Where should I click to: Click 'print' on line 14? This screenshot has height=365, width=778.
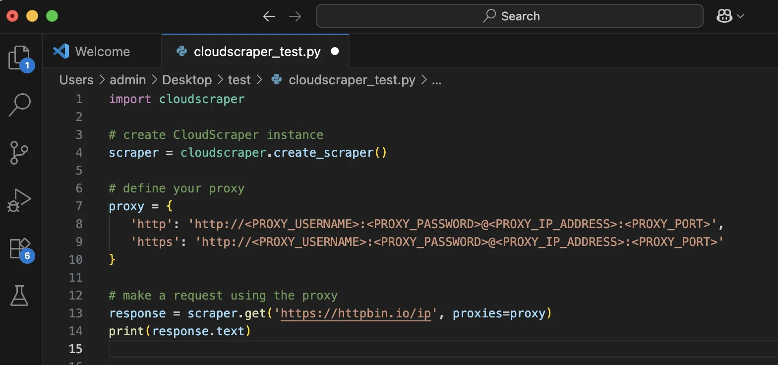point(126,331)
